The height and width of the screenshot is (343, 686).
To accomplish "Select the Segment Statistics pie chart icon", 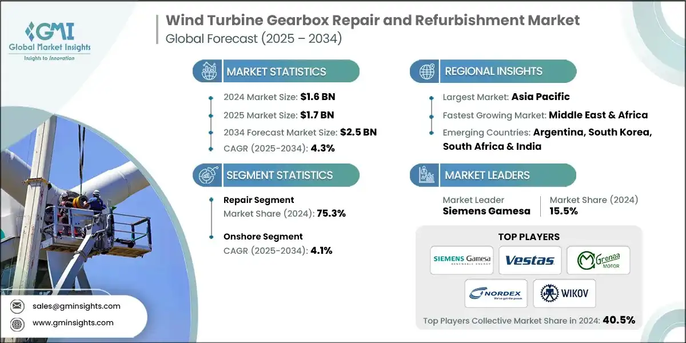I will pyautogui.click(x=206, y=175).
